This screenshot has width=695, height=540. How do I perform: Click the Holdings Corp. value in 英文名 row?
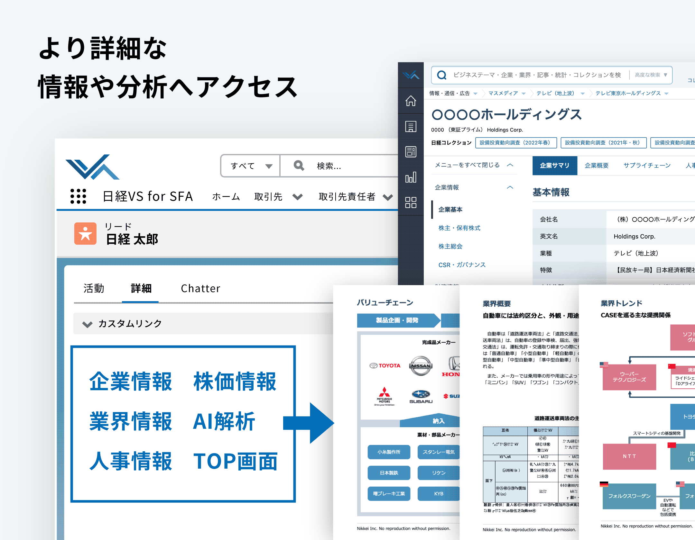(634, 236)
